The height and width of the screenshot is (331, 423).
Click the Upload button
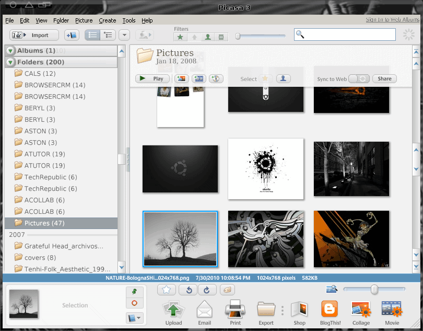173,313
